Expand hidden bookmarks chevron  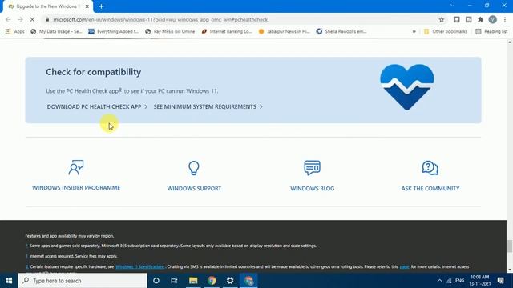click(x=414, y=31)
